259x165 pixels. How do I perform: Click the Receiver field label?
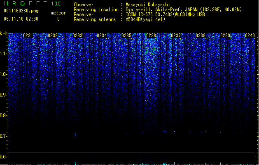coord(84,14)
